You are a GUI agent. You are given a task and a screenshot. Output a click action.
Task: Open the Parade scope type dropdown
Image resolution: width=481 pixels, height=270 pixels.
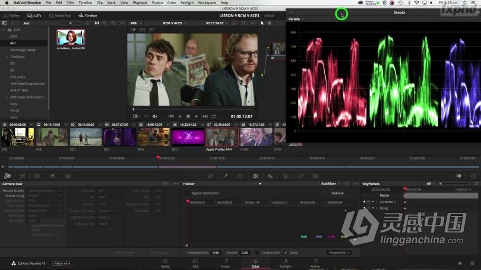pos(296,19)
